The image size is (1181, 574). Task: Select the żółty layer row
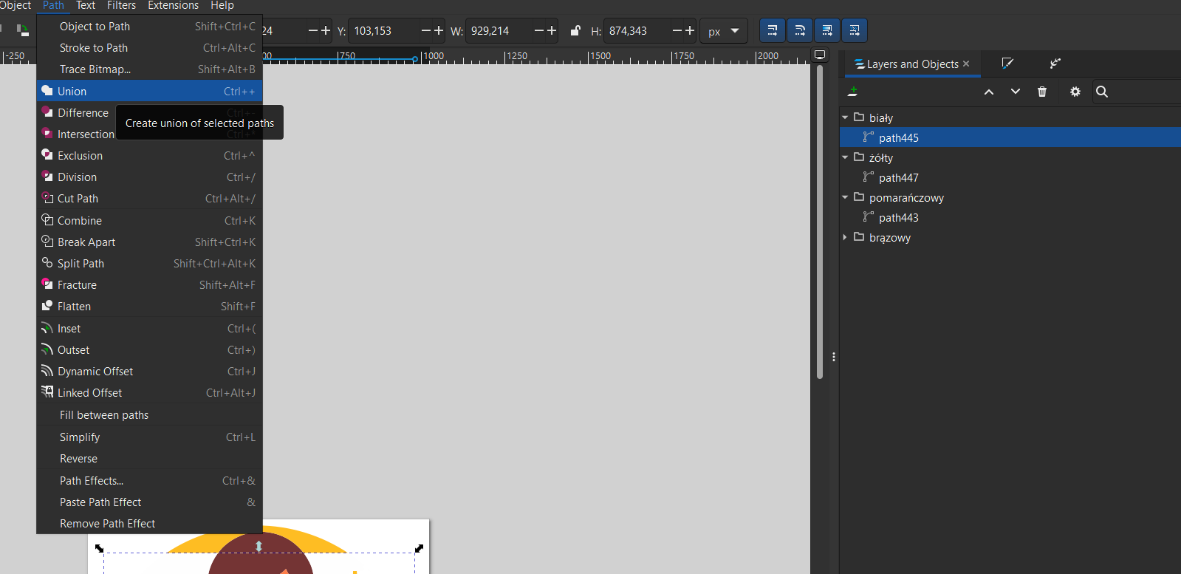coord(1010,157)
